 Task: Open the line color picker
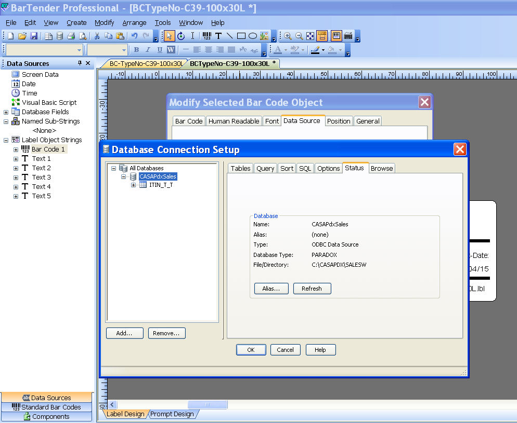pos(315,50)
